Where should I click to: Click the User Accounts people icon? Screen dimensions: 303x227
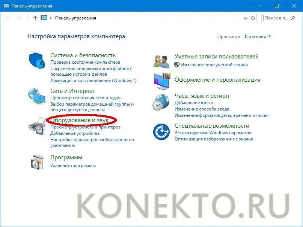(x=162, y=61)
